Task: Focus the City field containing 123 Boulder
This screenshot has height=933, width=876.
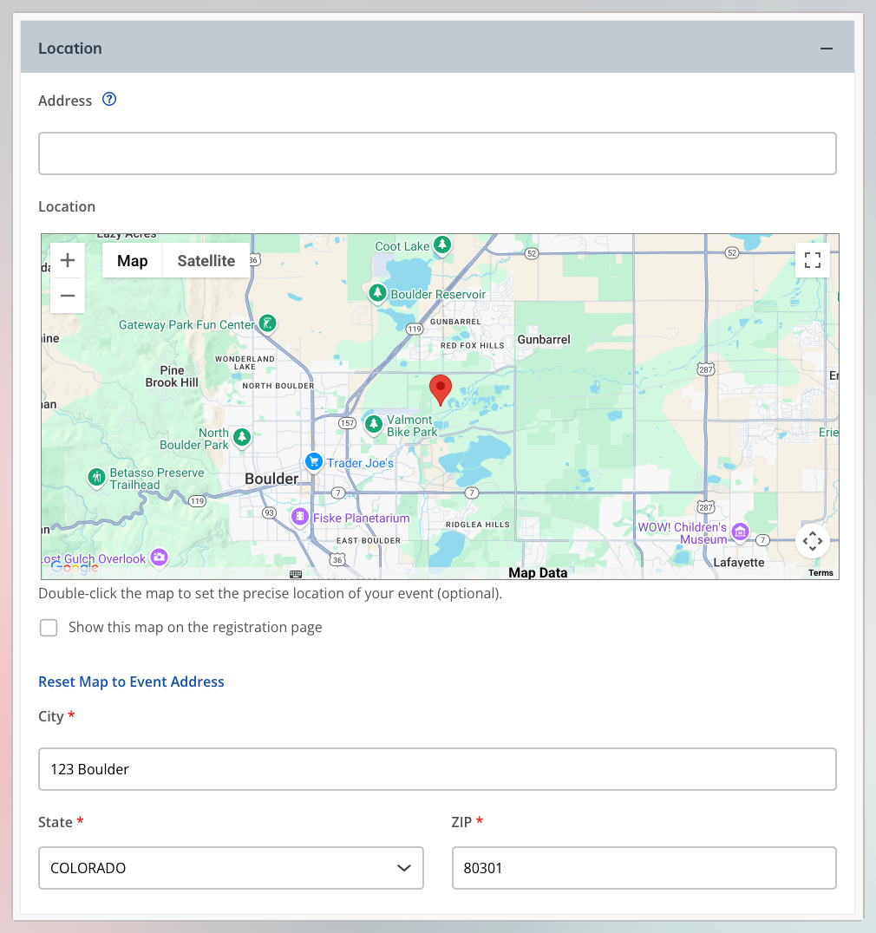Action: tap(437, 769)
